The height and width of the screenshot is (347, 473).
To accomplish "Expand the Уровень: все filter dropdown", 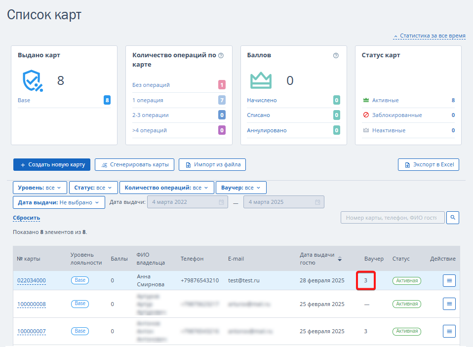I will (x=40, y=188).
